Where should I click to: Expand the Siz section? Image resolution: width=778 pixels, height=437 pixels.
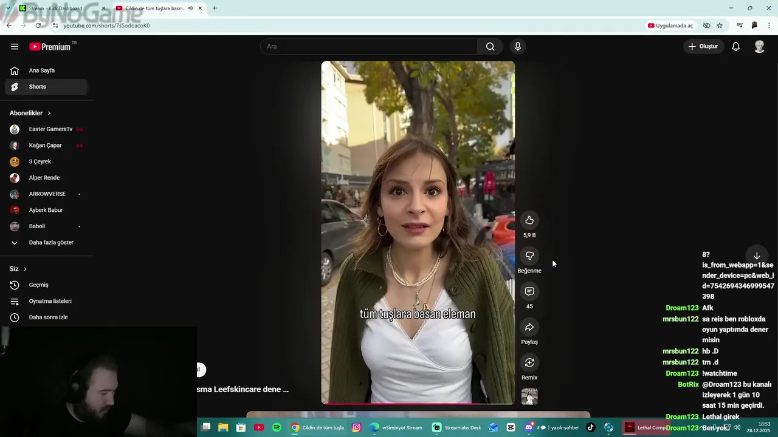18,269
